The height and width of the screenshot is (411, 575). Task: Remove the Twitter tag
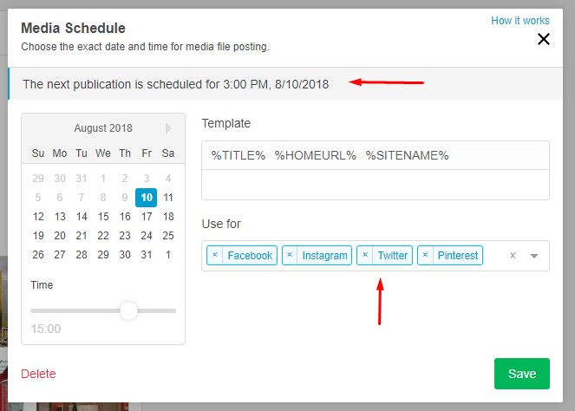point(365,255)
